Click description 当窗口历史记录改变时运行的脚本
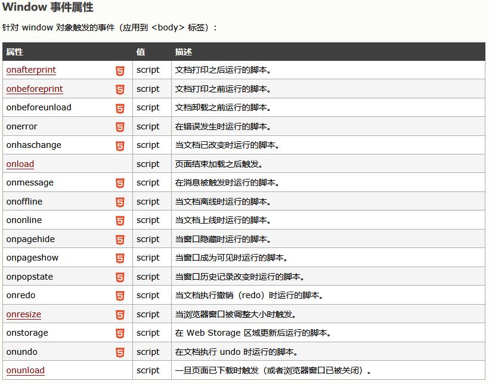This screenshot has height=384, width=489. coord(240,277)
